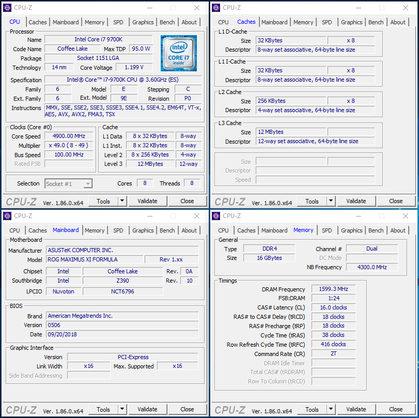This screenshot has width=419, height=418.
Task: Click the ASUSTeK COMPUTER INC. manufacturer field
Action: coord(122,250)
